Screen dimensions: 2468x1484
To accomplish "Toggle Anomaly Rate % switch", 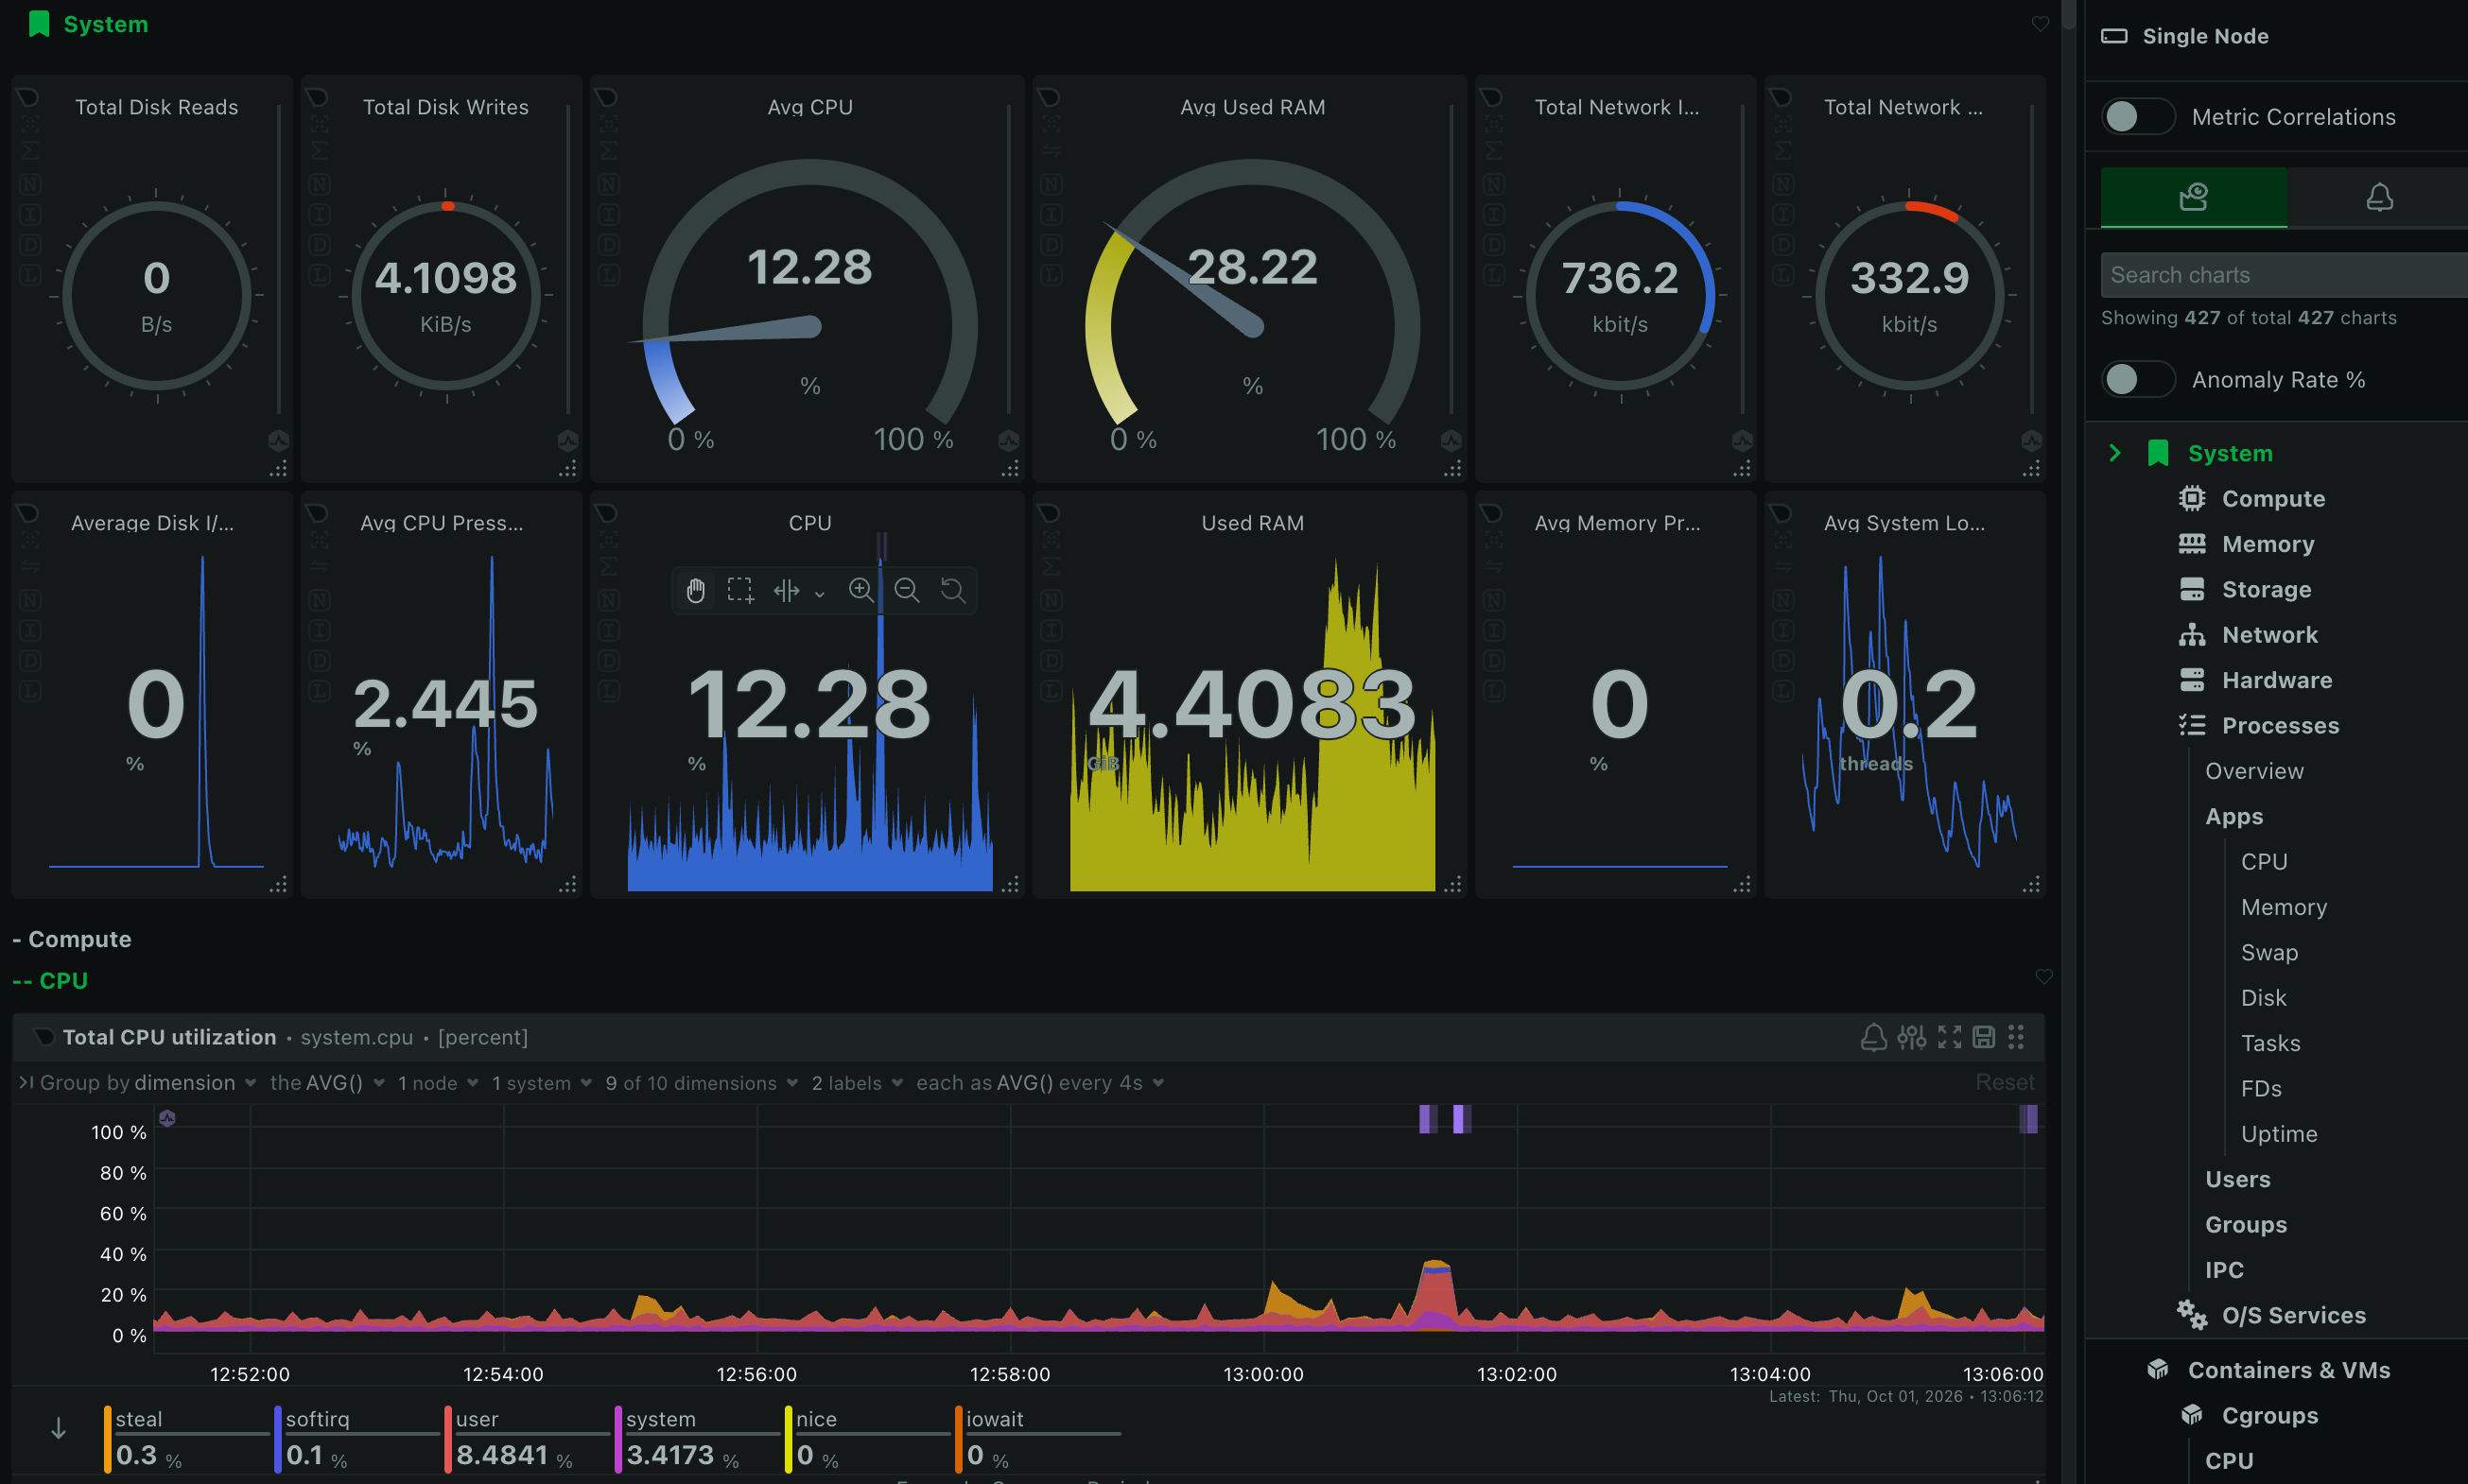I will coord(2138,380).
